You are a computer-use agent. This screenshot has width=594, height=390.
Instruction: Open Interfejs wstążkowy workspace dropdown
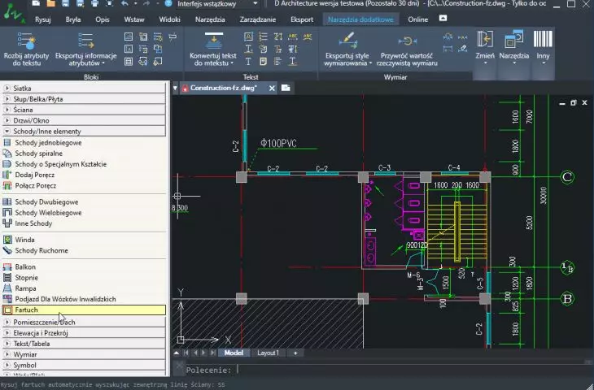[x=218, y=4]
